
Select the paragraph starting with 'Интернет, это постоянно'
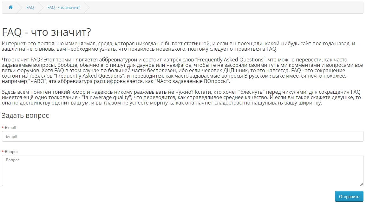click(179, 46)
